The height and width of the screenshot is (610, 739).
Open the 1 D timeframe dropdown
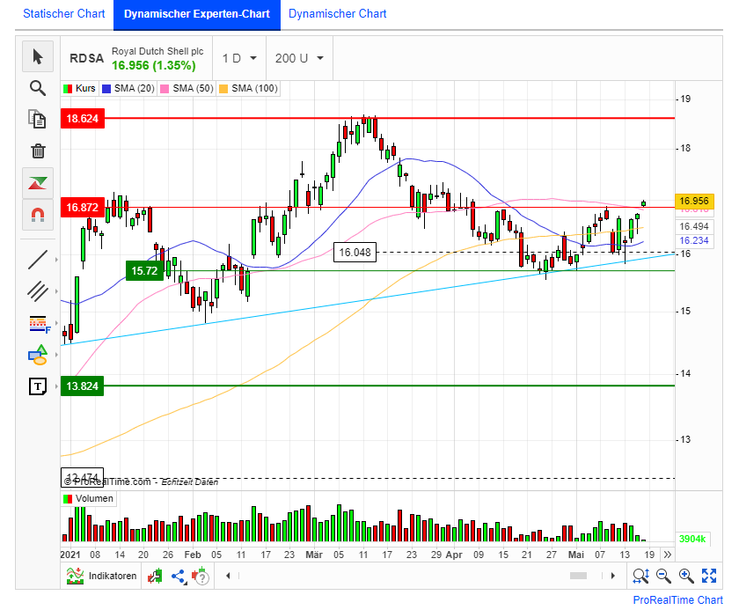(239, 58)
